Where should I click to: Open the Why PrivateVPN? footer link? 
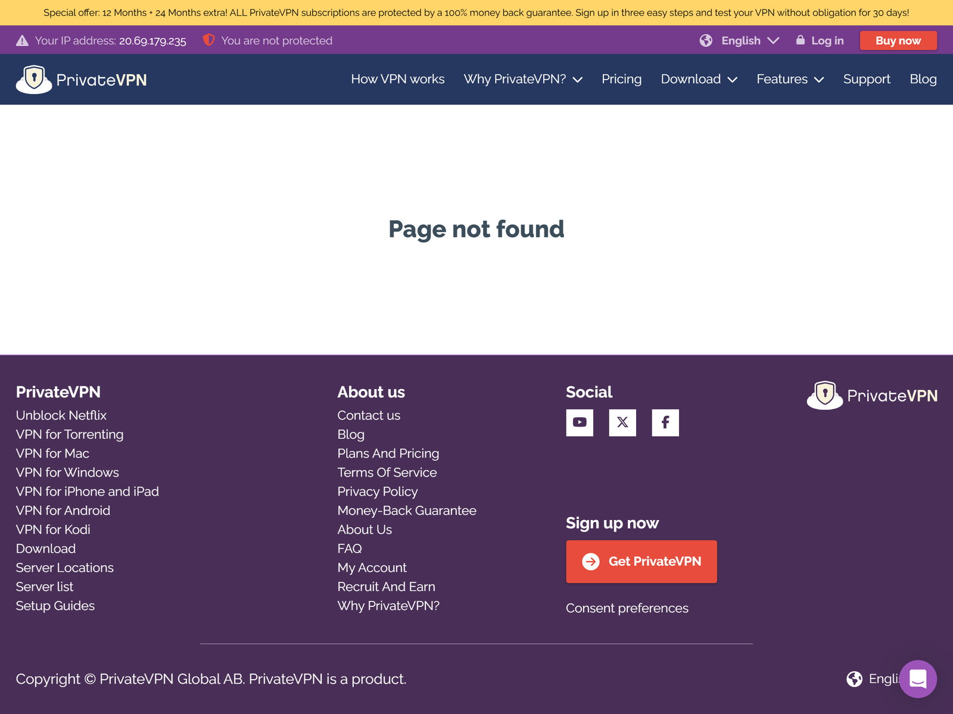tap(388, 606)
